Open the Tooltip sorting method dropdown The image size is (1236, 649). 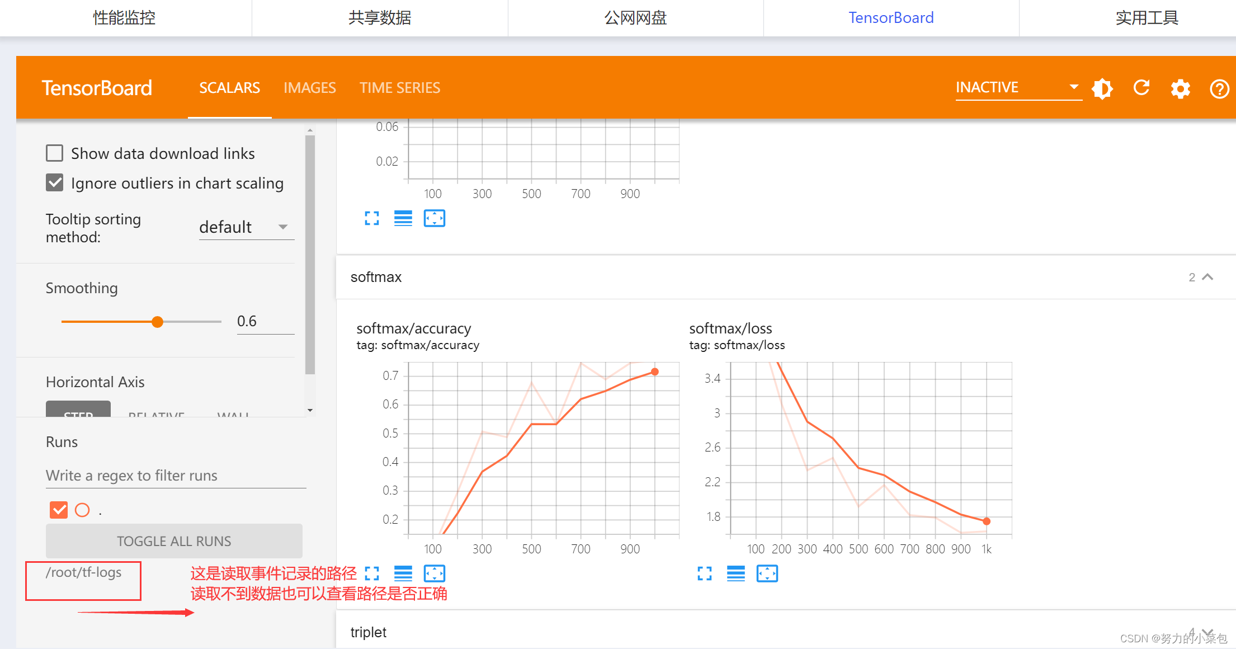point(236,227)
